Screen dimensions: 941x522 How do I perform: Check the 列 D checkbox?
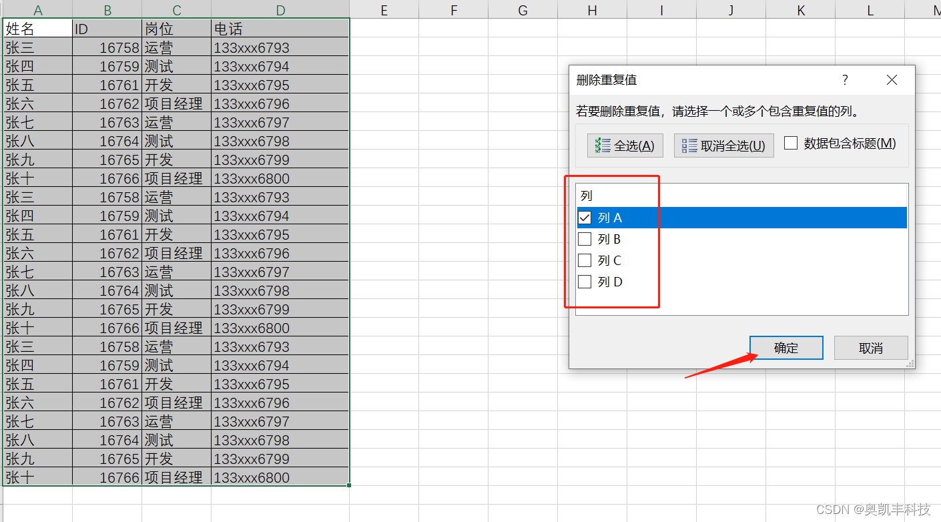pos(585,281)
